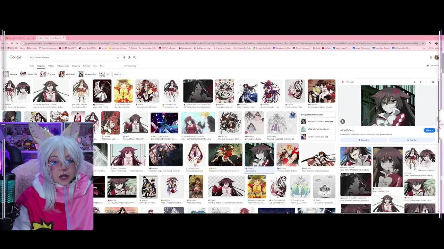Open the GitHub bookmark in bookmarks bar
Image resolution: width=444 pixels, height=249 pixels.
tap(299, 48)
